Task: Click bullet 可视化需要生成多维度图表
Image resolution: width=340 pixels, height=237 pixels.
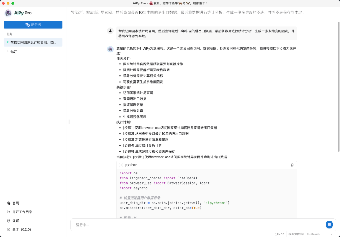Action: (x=143, y=82)
